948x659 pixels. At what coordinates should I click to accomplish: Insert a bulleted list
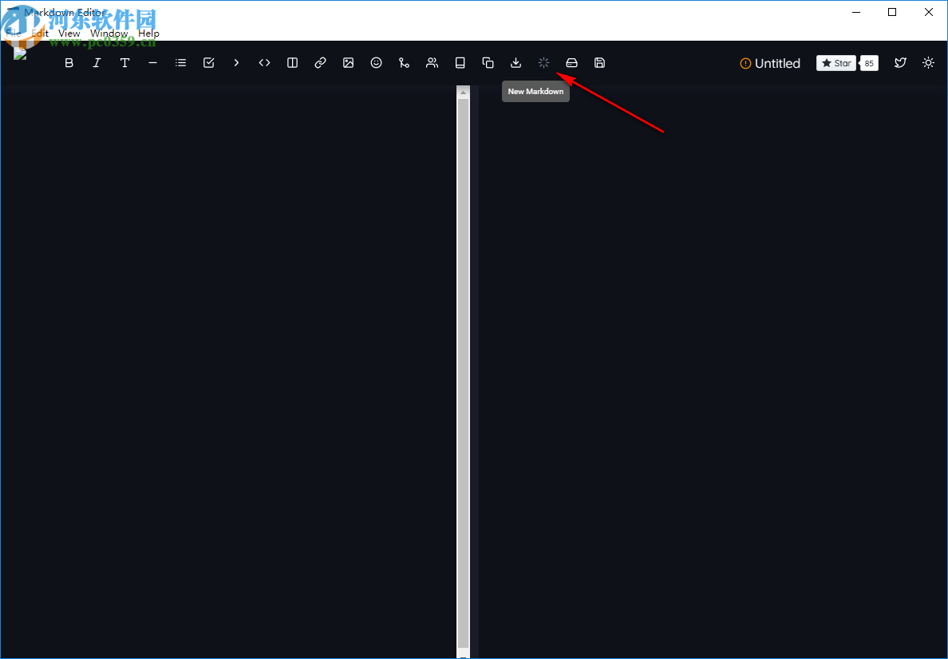tap(180, 62)
